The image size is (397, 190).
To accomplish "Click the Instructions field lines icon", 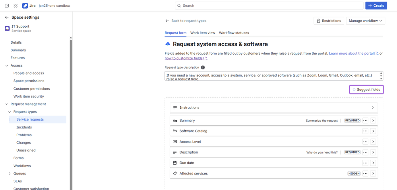I will [175, 107].
